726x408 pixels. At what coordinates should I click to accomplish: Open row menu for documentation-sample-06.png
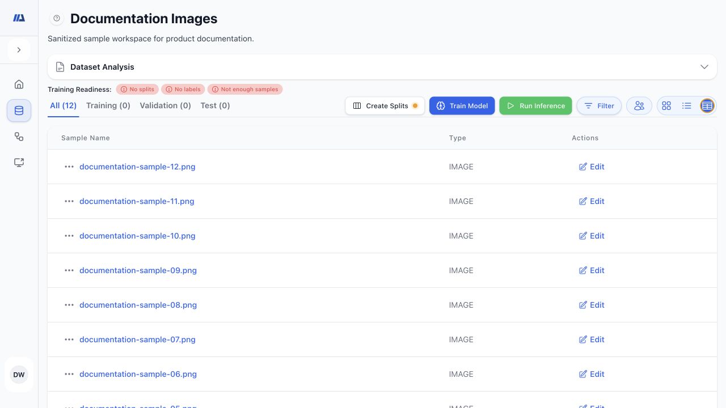[x=69, y=374]
